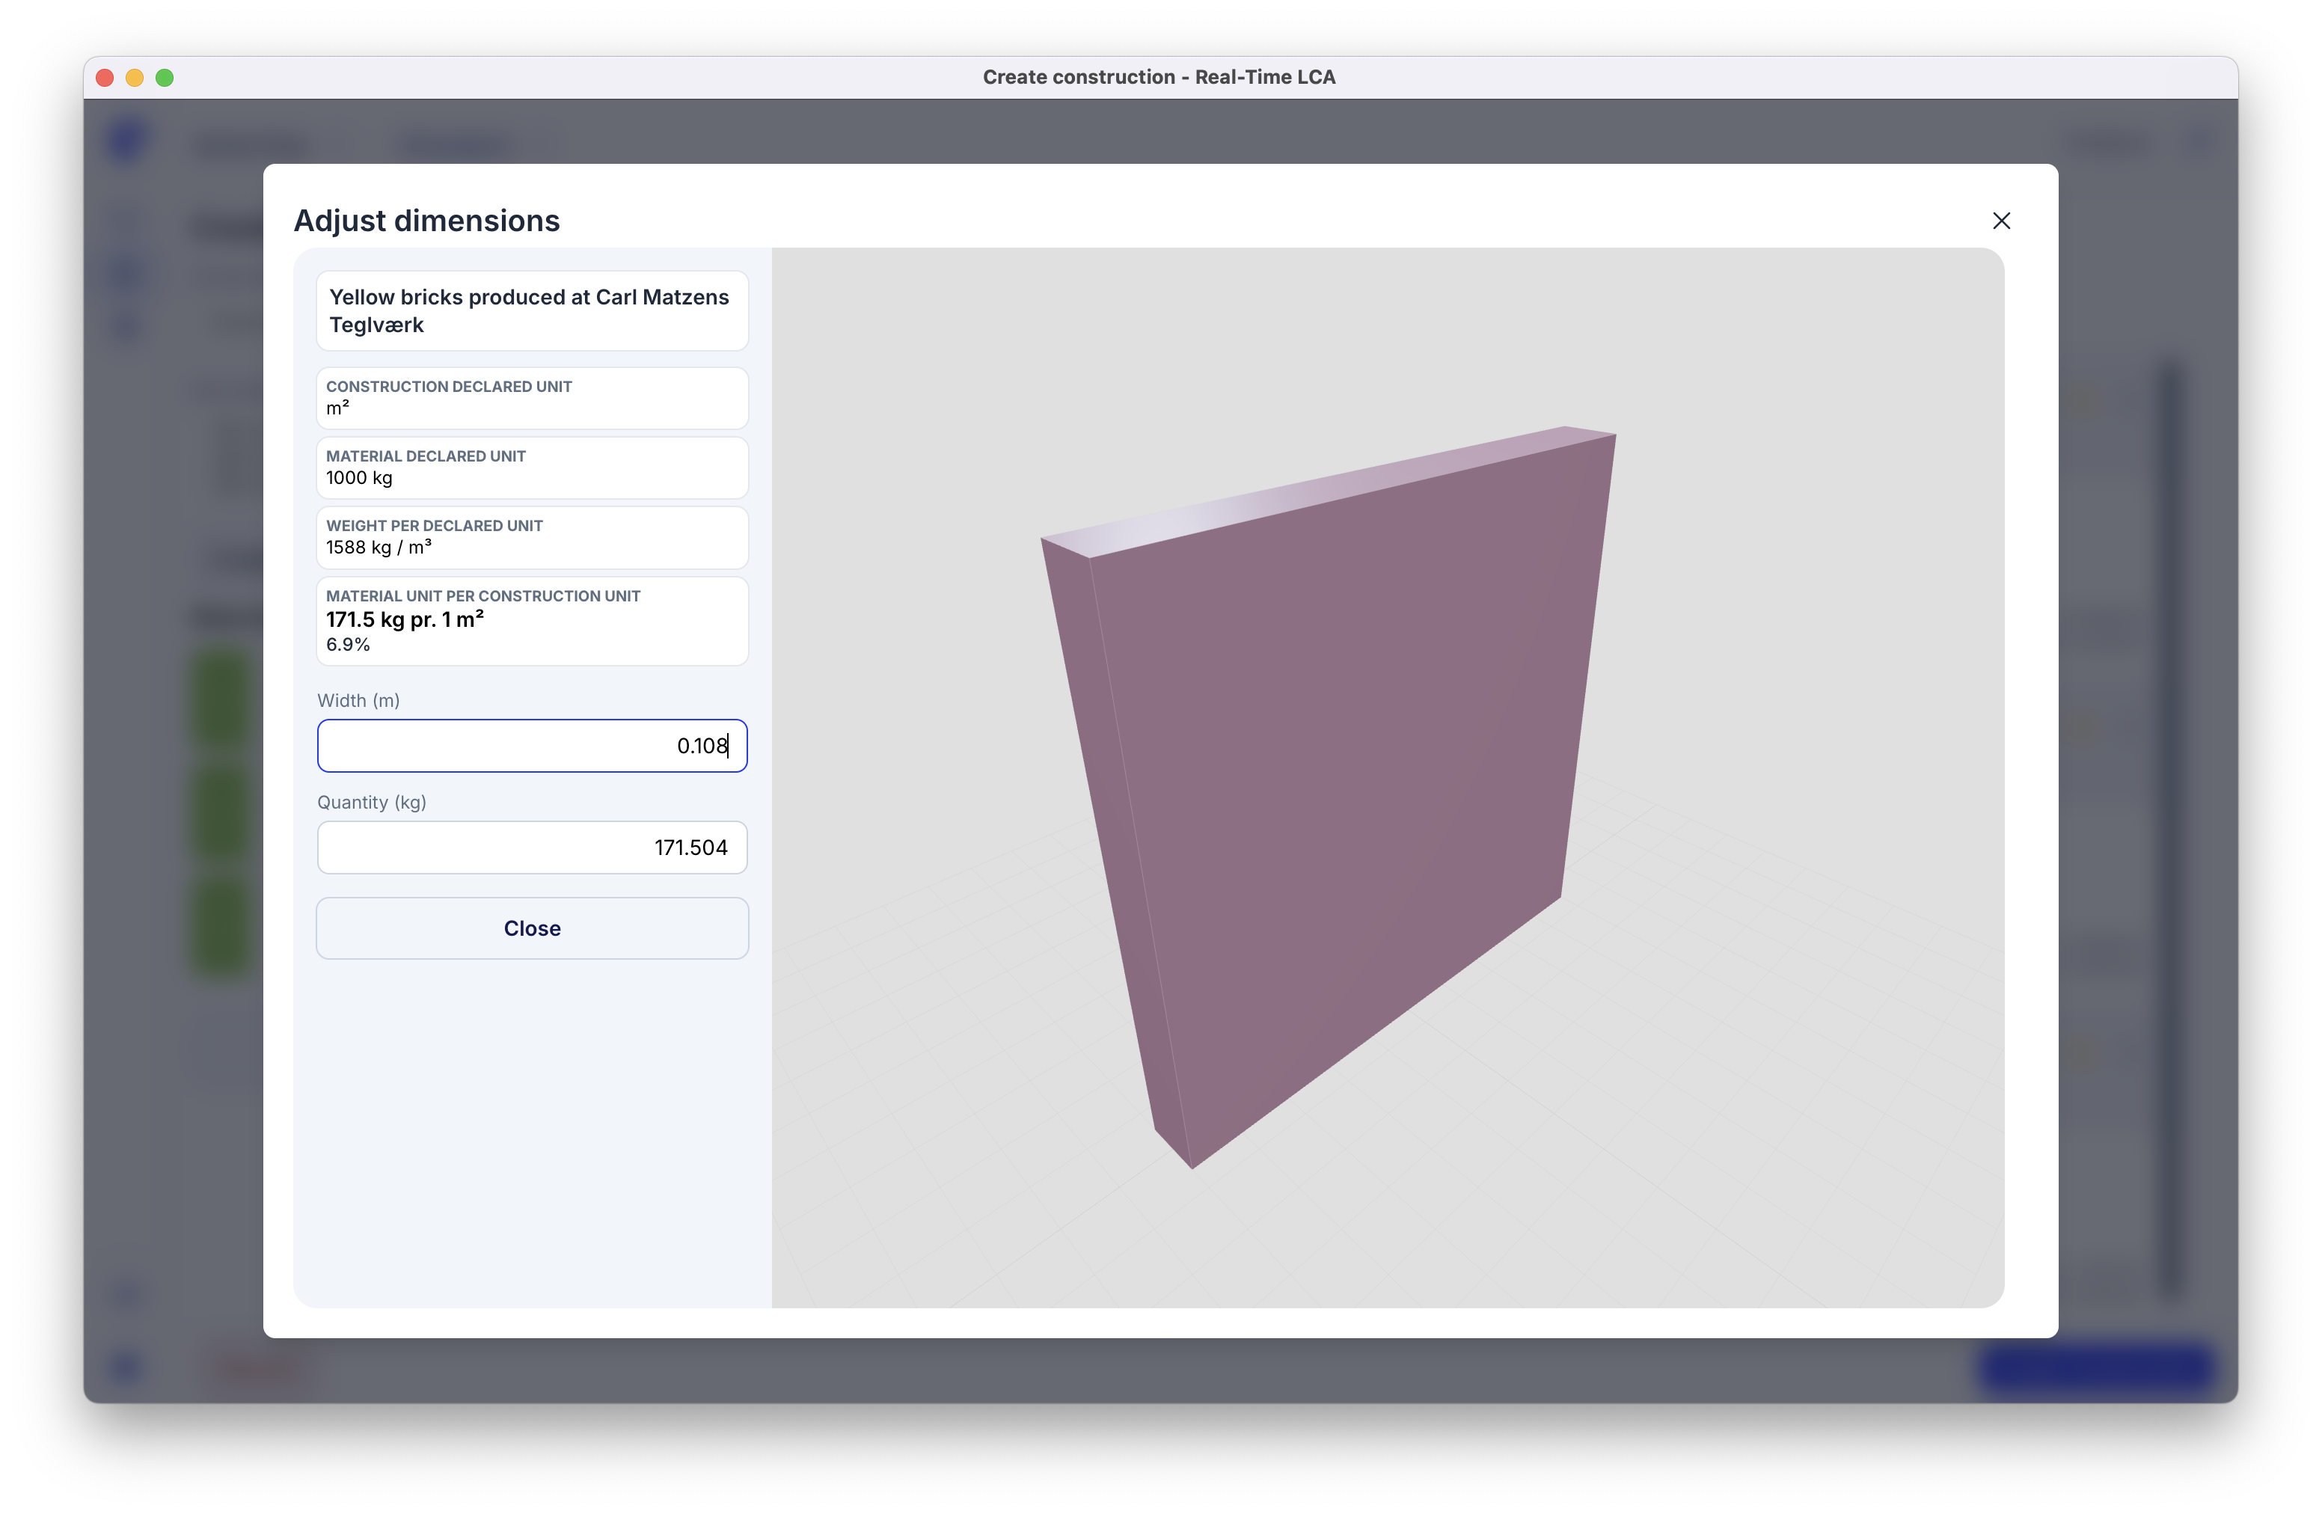This screenshot has width=2322, height=1514.
Task: Click the green macOS fullscreen button
Action: (x=165, y=77)
